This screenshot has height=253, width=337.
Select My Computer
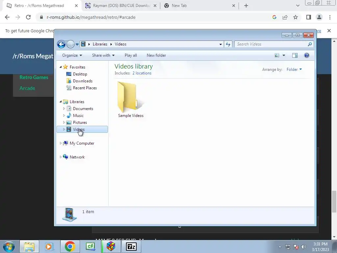click(x=82, y=143)
